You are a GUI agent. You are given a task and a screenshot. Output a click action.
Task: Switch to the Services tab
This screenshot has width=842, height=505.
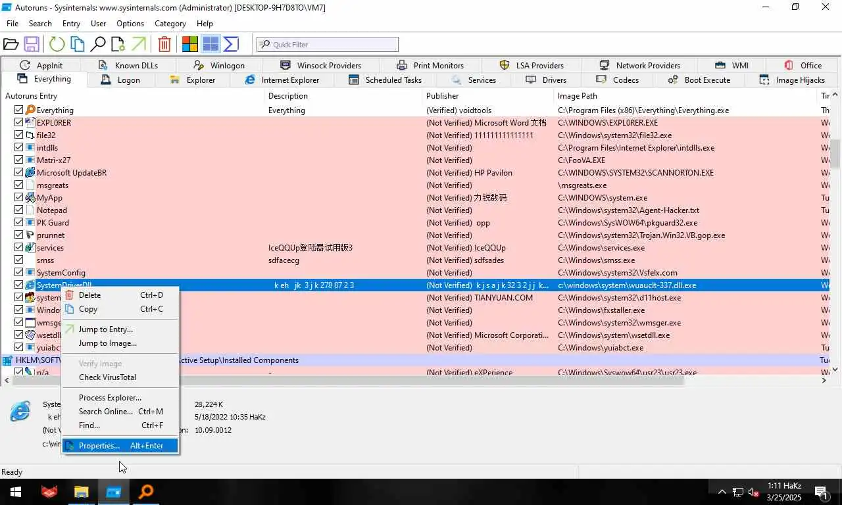click(x=474, y=80)
